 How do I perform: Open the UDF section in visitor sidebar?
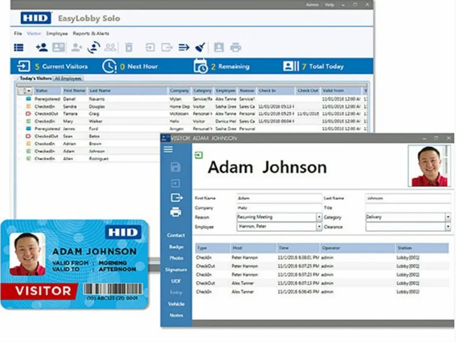click(176, 281)
